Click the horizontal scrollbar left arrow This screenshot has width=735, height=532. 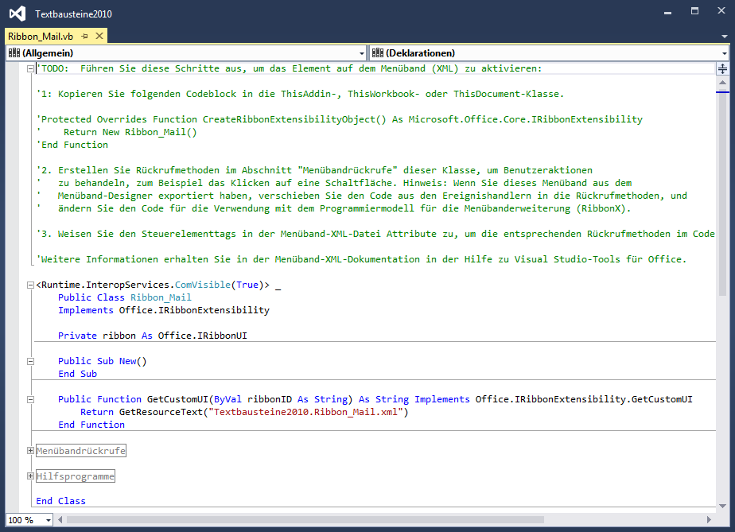(60, 520)
